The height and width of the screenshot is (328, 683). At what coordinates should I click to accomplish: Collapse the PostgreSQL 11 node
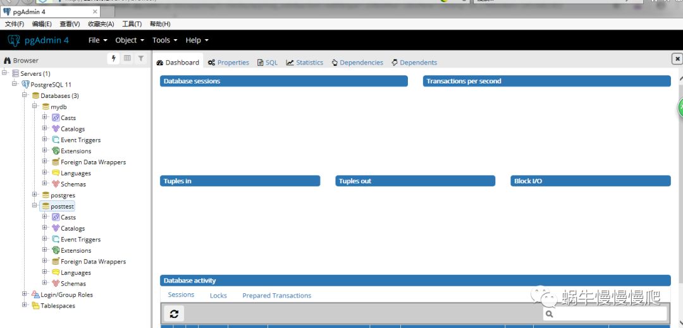click(x=15, y=83)
